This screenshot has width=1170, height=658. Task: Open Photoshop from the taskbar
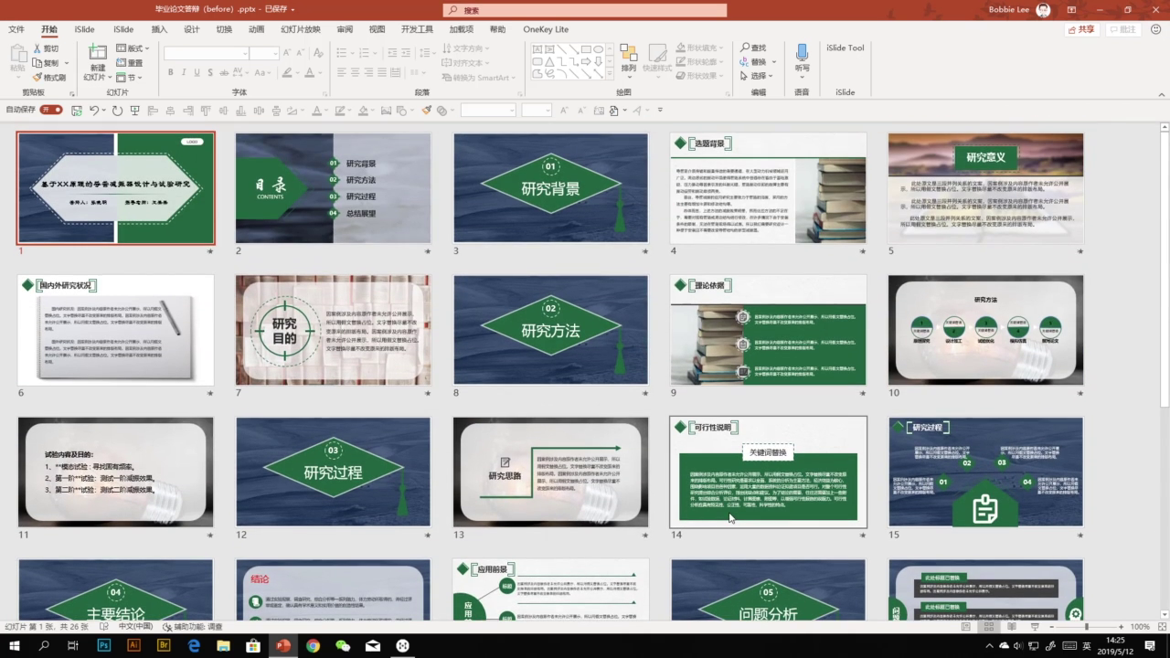pos(103,646)
